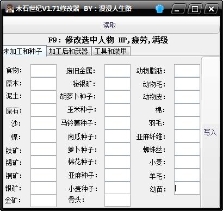Select the 泥土 input box
Screen dimensions: 223x211
click(44, 97)
